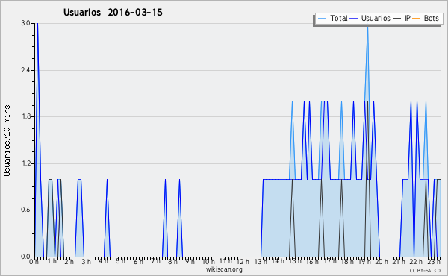The width and height of the screenshot is (448, 276).
Task: Click the peak of the Total spike near 19 h
Action: coord(367,25)
